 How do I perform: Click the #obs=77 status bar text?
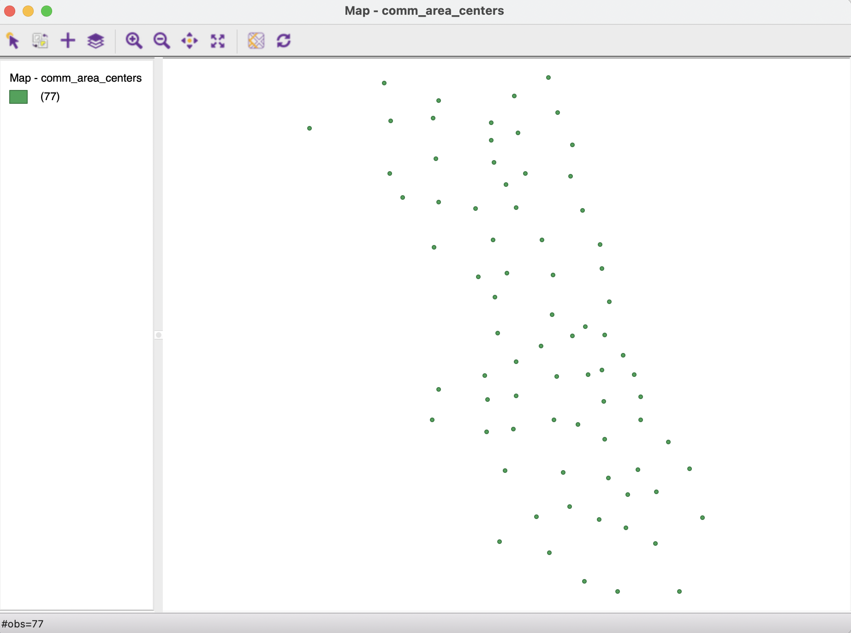pos(22,624)
